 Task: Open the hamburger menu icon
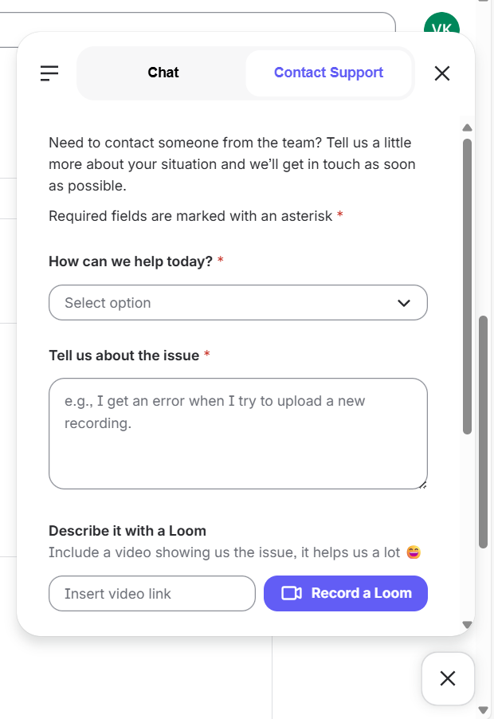pyautogui.click(x=49, y=73)
